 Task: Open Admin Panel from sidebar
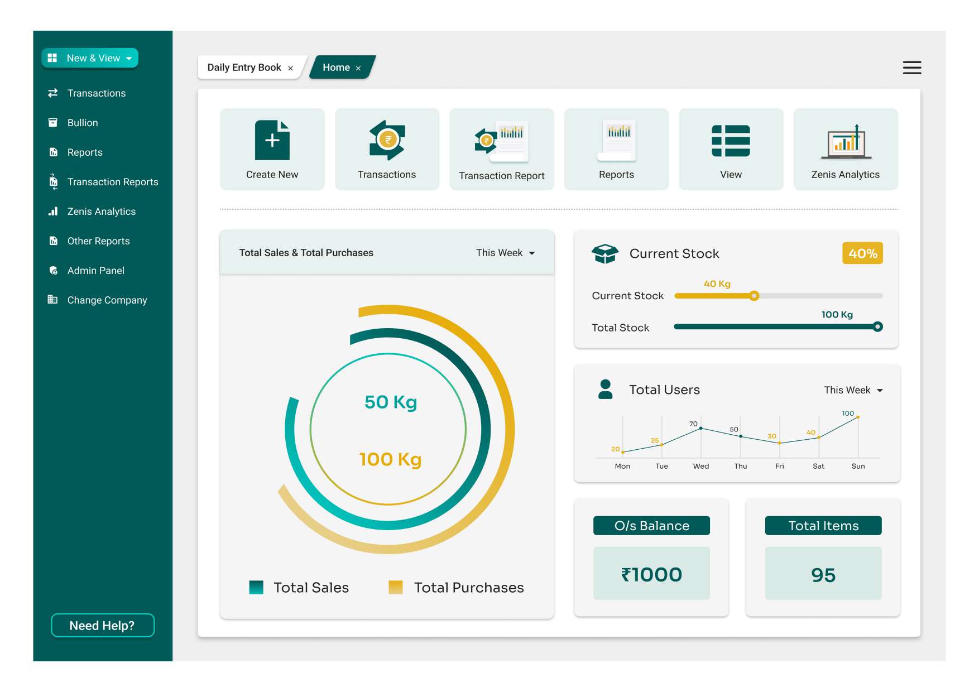pos(95,271)
